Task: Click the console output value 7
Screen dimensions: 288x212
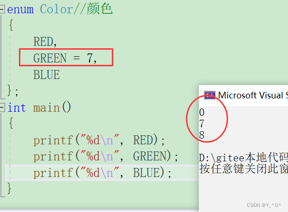Action: 202,124
